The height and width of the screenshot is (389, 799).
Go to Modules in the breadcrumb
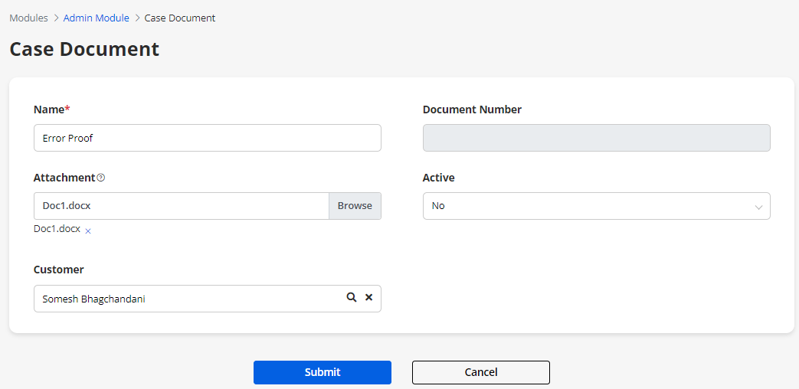pyautogui.click(x=28, y=18)
